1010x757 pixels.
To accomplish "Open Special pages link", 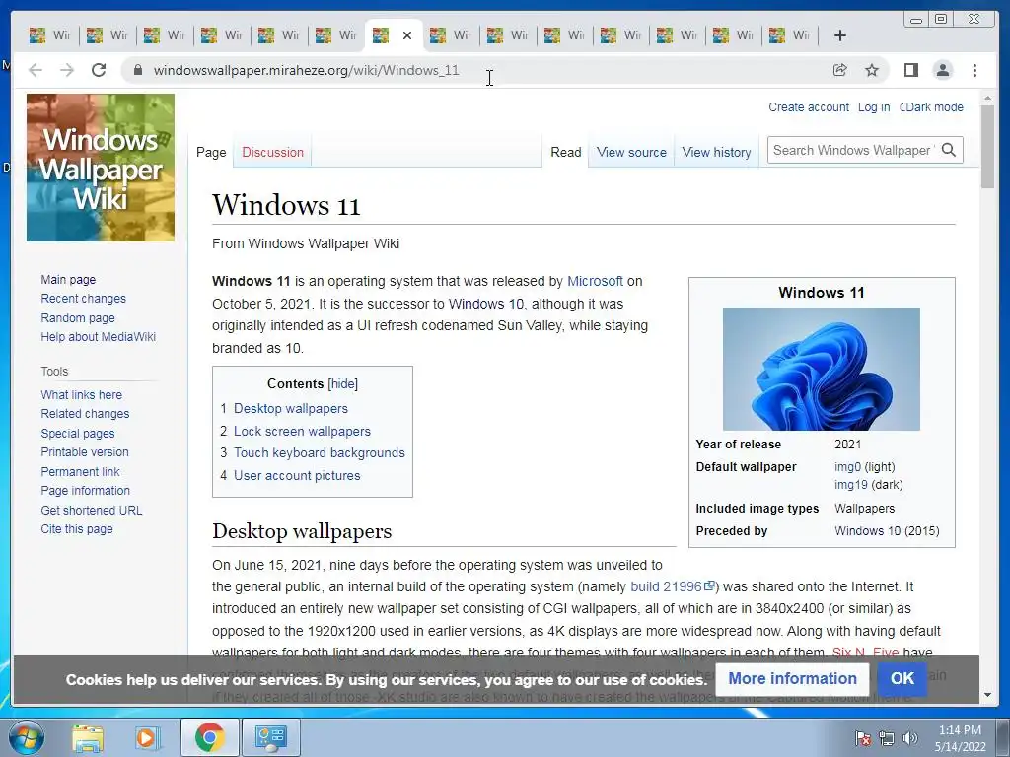I will click(78, 434).
